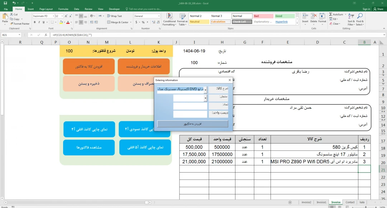Toggle Italic formatting
Image resolution: width=387 pixels, height=208 pixels.
coord(39,22)
